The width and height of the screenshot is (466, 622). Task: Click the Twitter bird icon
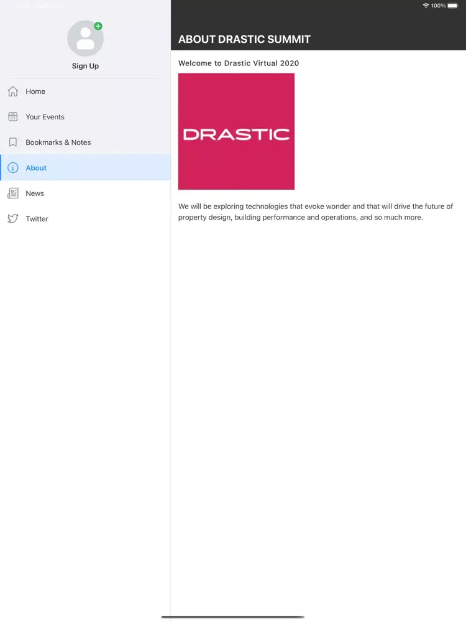[x=12, y=218]
